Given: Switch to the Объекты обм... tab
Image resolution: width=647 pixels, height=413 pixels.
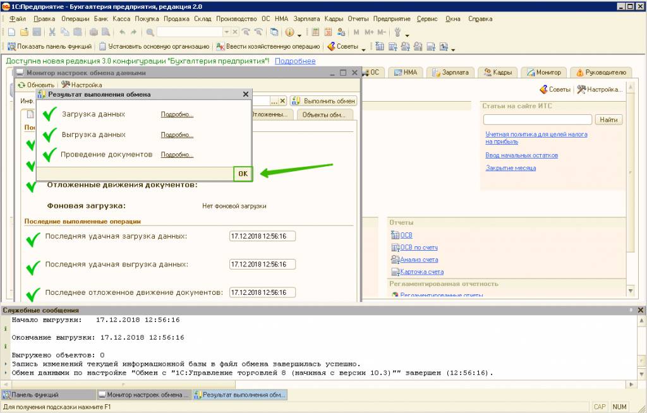Looking at the screenshot, I should pyautogui.click(x=324, y=115).
